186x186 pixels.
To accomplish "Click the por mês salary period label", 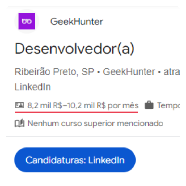I will pyautogui.click(x=123, y=105).
